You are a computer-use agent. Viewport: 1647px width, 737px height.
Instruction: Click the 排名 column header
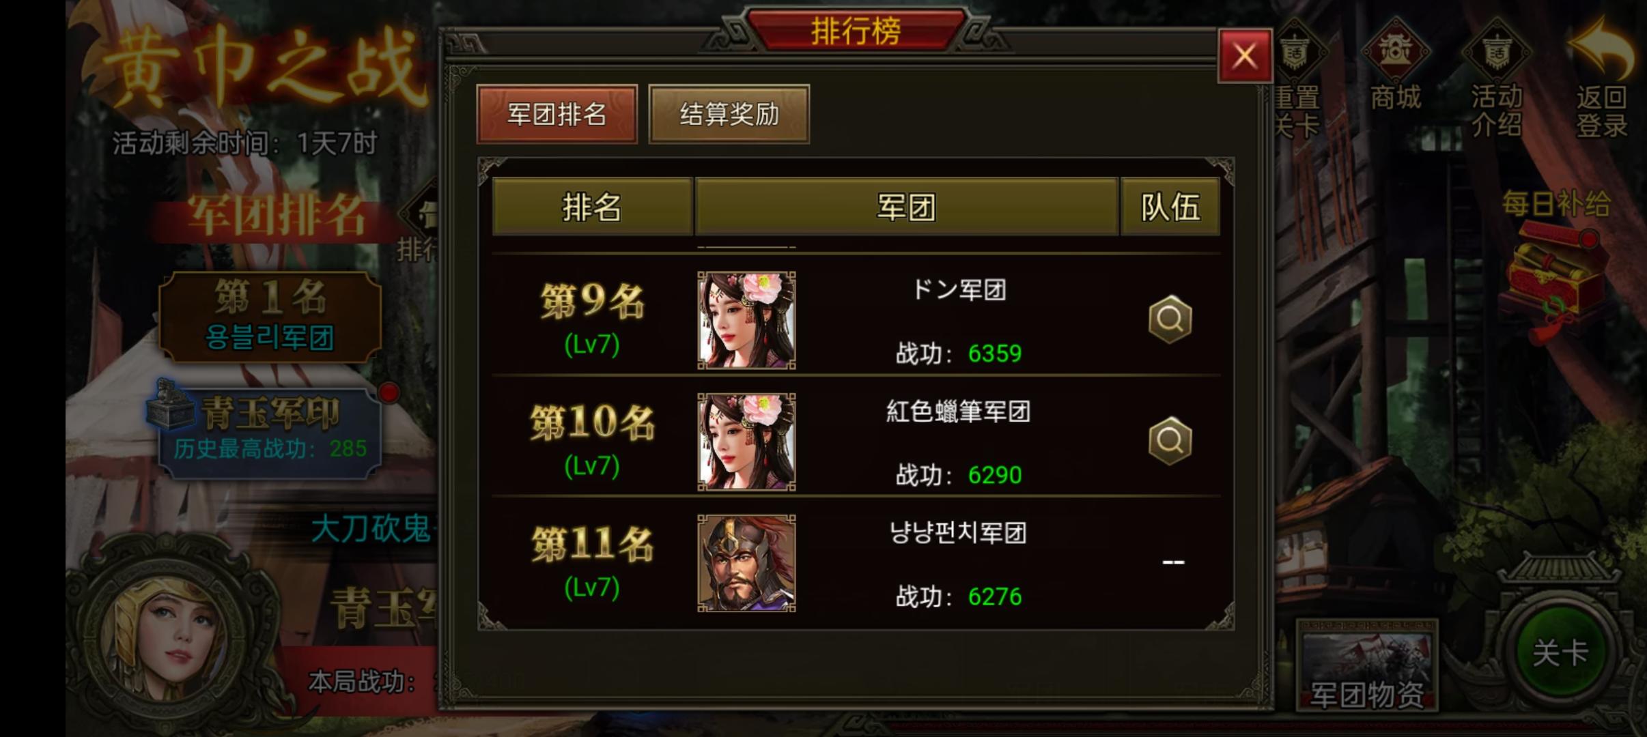click(x=592, y=207)
